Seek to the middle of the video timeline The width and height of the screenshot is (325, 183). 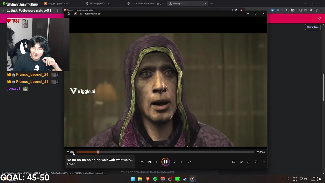coord(166,152)
